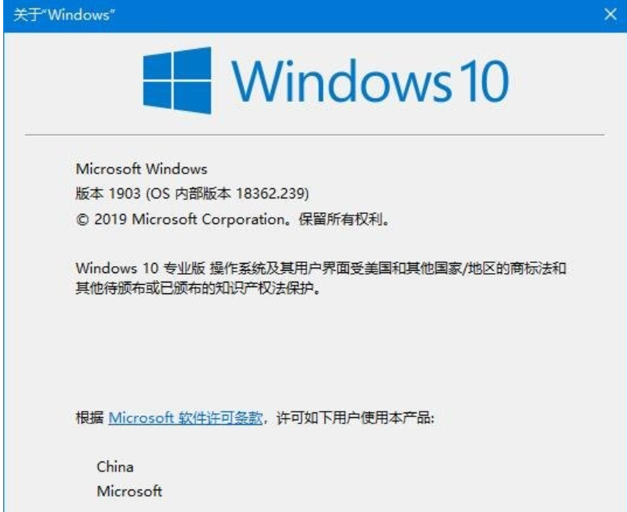Click the 根据 text before the link
627x512 pixels.
(x=90, y=418)
